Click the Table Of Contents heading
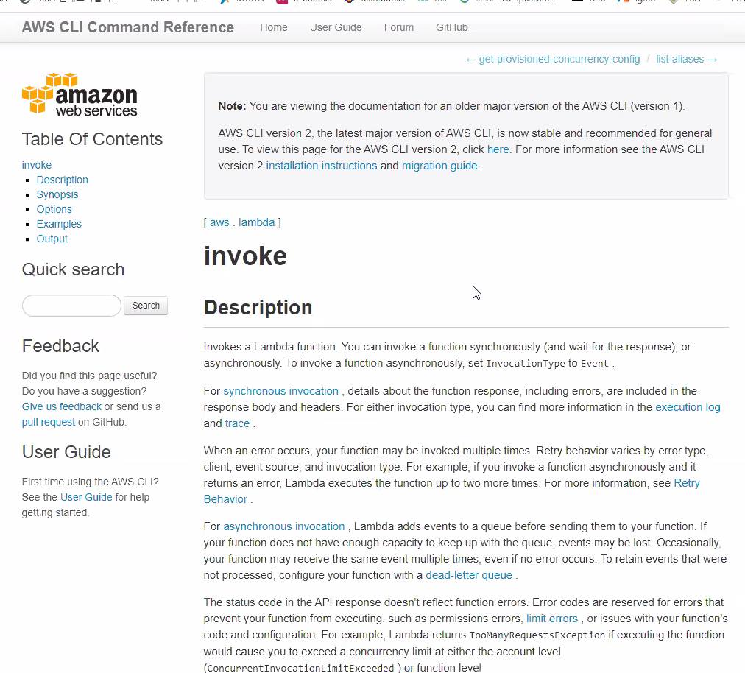The height and width of the screenshot is (673, 745). (x=92, y=138)
